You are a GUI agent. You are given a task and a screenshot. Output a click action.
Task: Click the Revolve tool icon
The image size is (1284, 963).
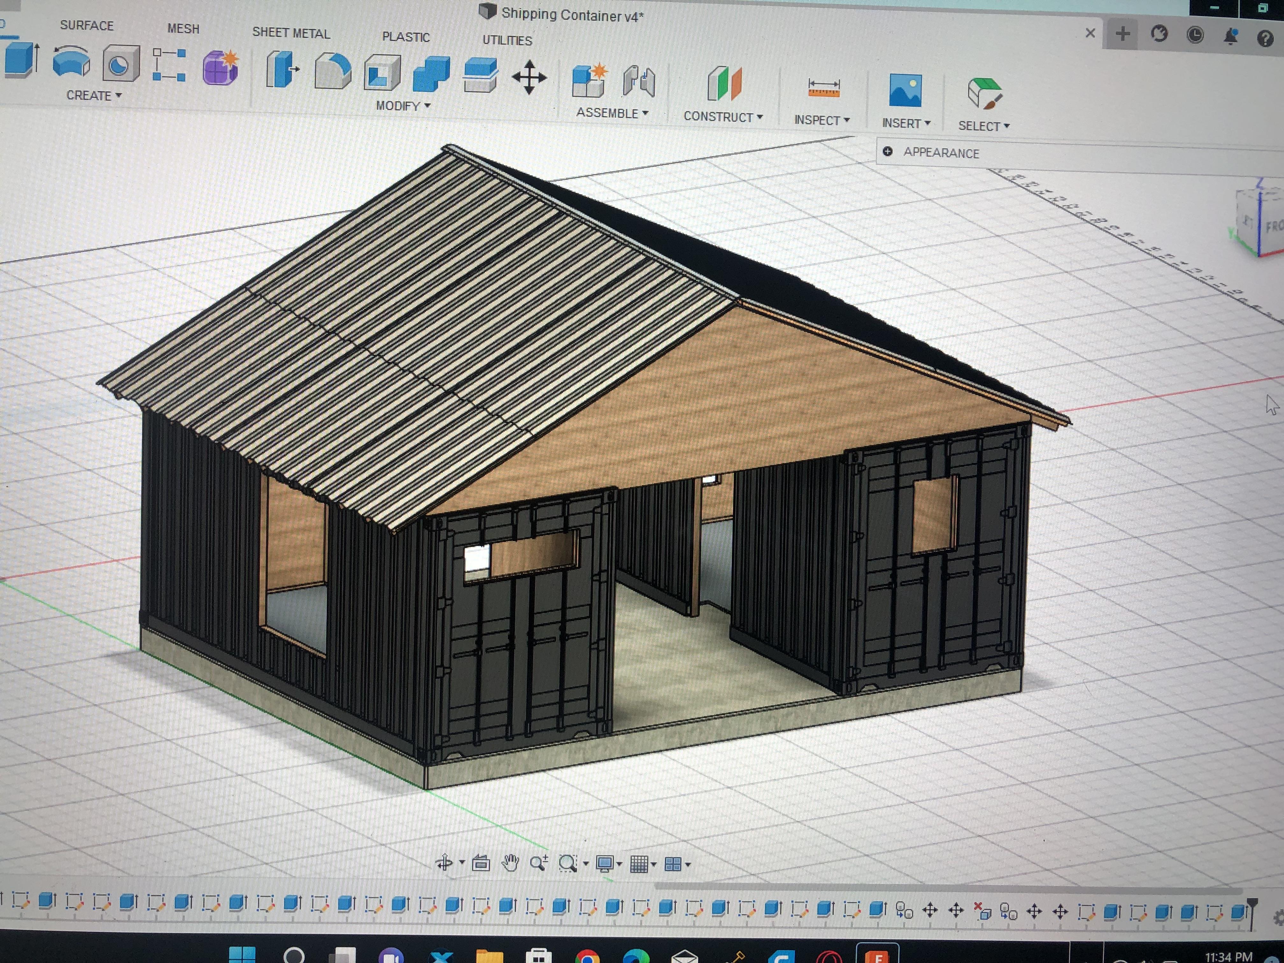71,62
